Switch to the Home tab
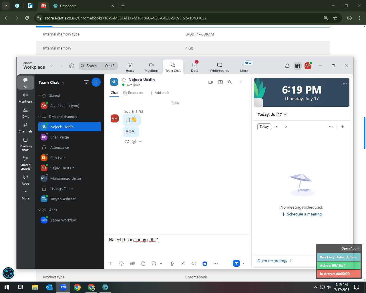Viewport: 366px width, 293px height. 130,67
